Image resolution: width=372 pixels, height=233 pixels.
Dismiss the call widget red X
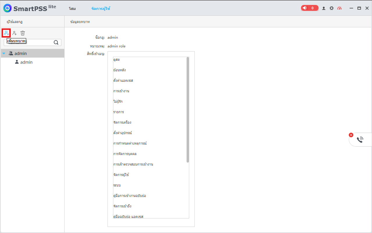(351, 135)
